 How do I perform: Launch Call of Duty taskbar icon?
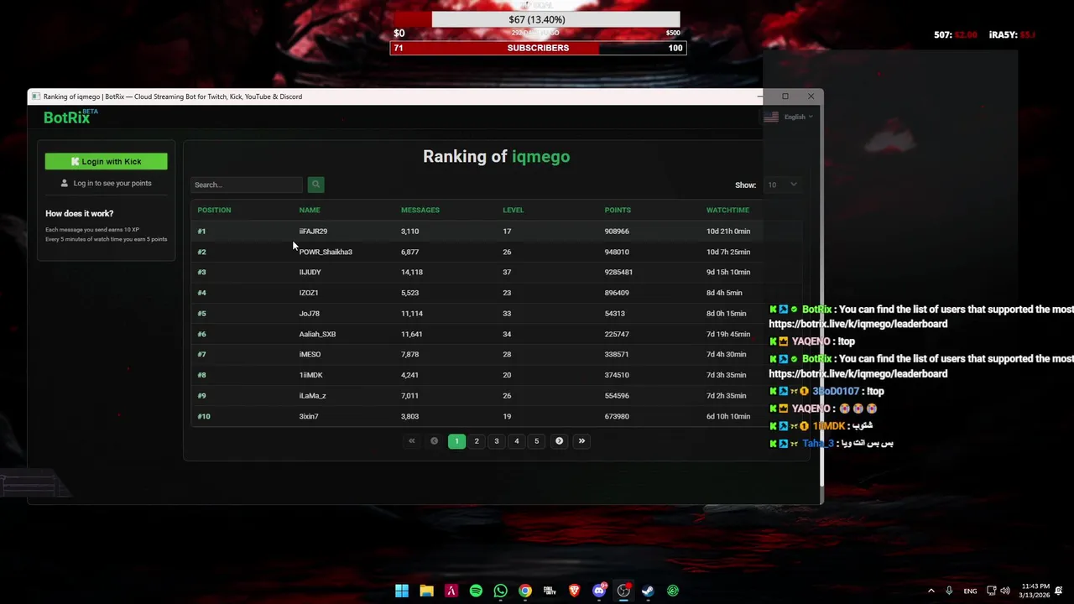click(550, 591)
